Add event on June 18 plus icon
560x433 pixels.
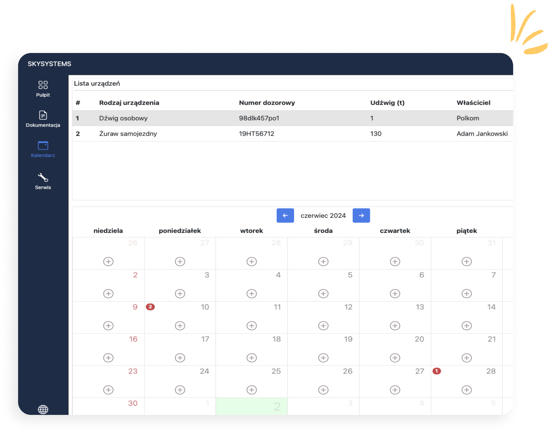[x=252, y=358]
